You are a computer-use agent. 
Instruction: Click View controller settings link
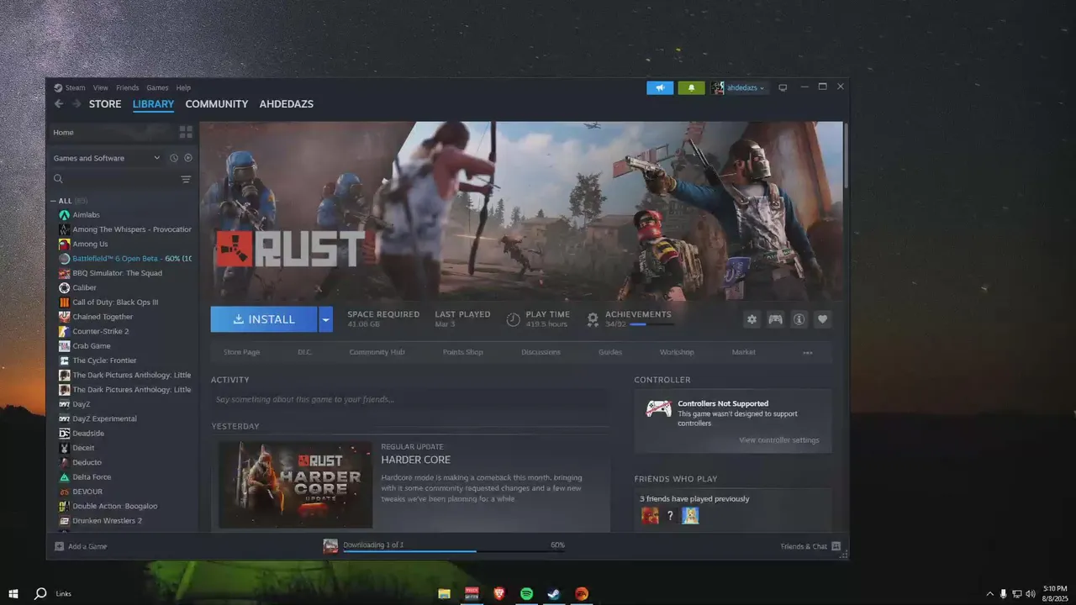779,440
